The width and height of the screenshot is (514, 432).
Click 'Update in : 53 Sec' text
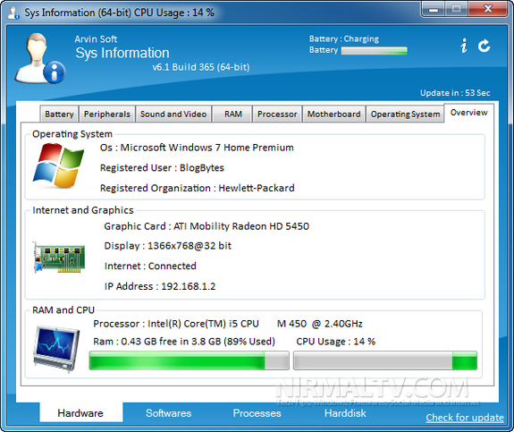tap(455, 93)
